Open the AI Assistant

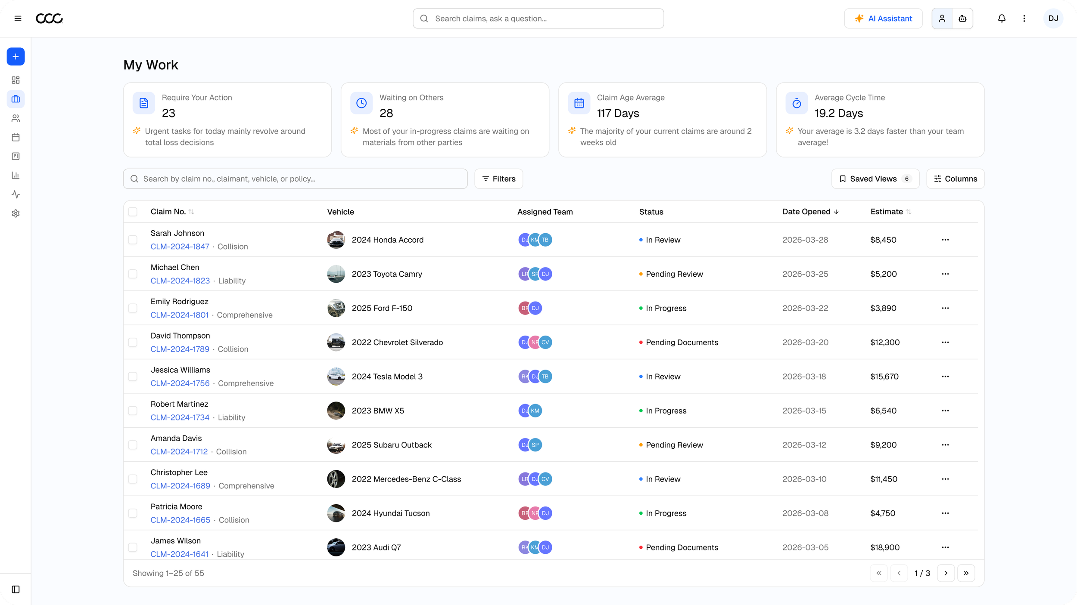(883, 19)
